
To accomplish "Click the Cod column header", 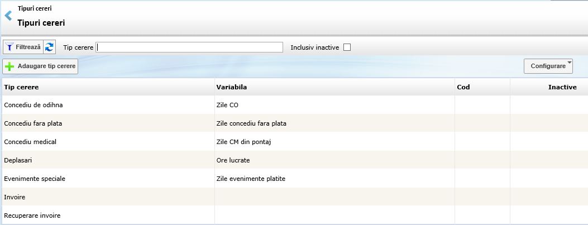I will coord(463,87).
